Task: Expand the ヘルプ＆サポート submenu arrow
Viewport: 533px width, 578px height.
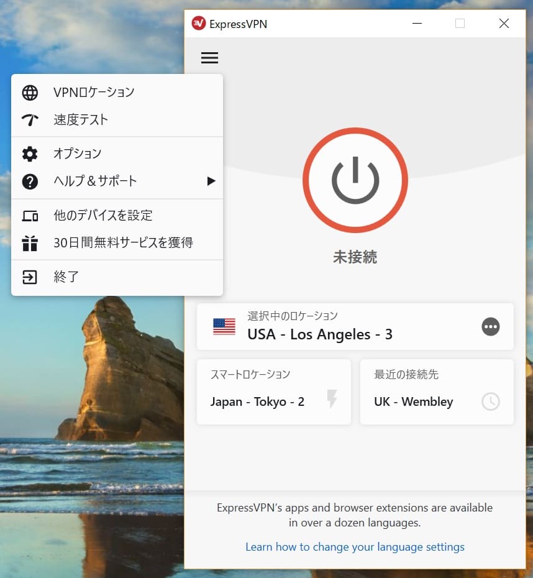Action: click(211, 181)
